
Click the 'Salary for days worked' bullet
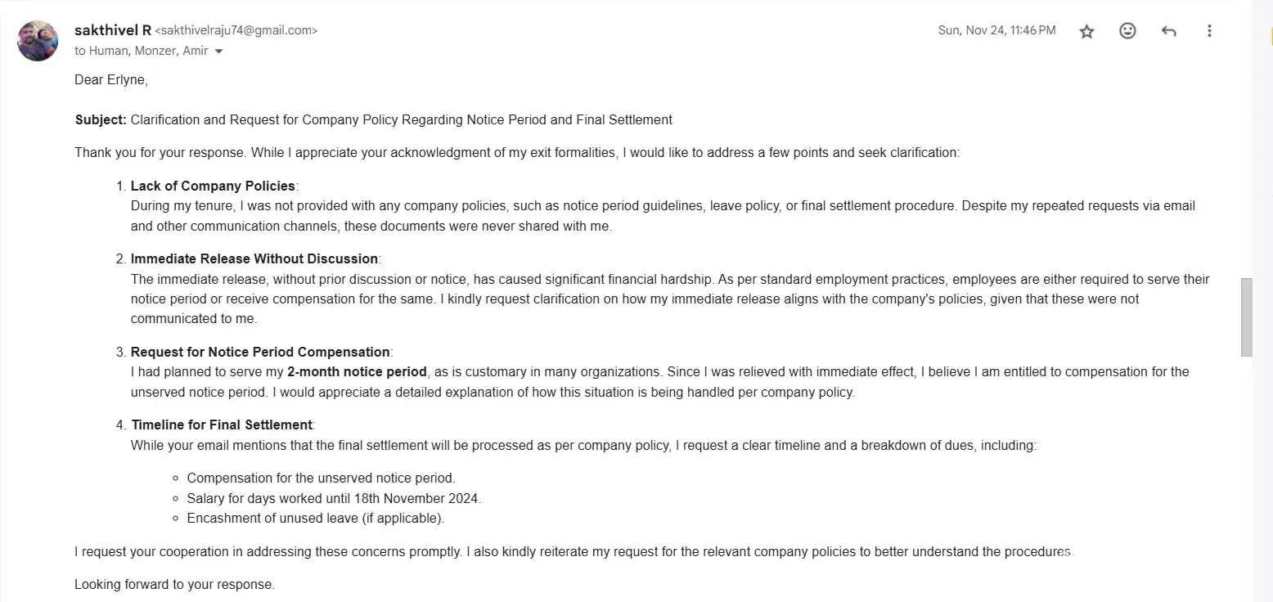pos(334,498)
